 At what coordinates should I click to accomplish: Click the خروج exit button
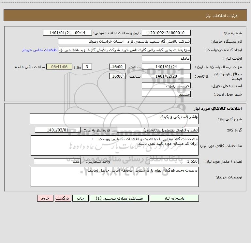pos(45,198)
